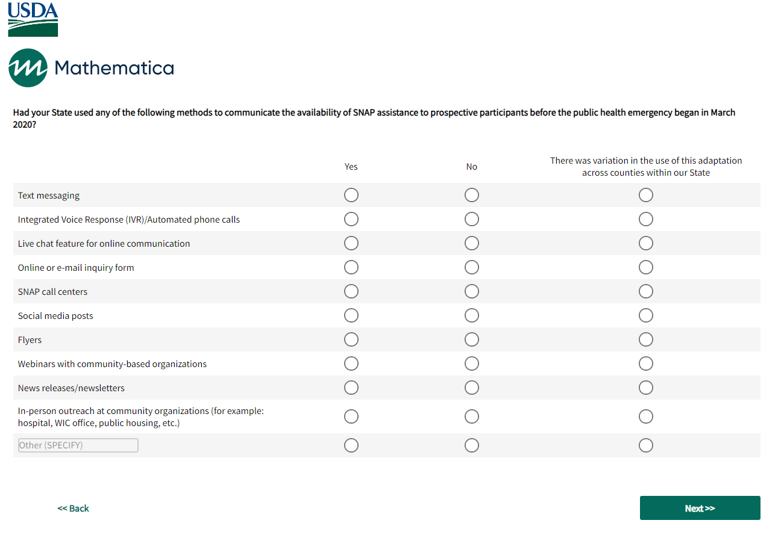Choose variation option for Live chat feature
784x535 pixels.
[646, 243]
